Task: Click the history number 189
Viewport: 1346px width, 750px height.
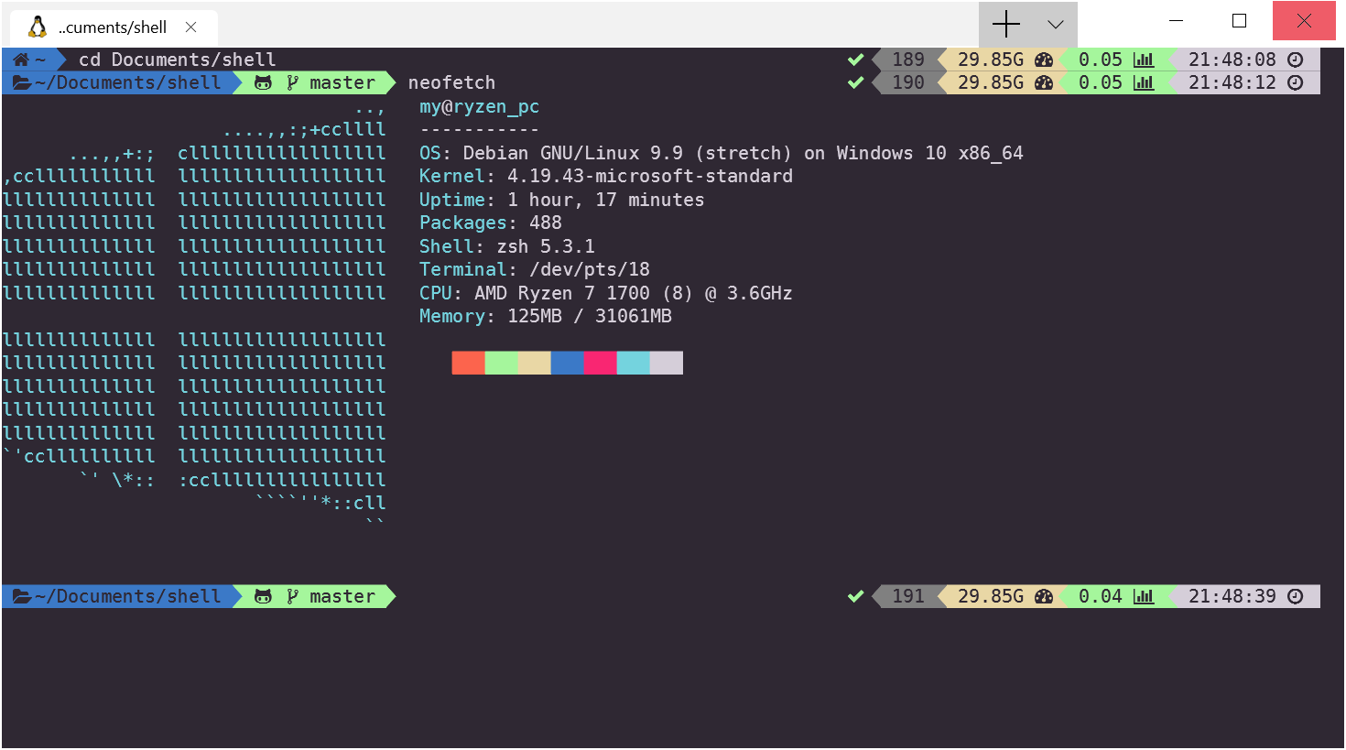Action: (908, 60)
